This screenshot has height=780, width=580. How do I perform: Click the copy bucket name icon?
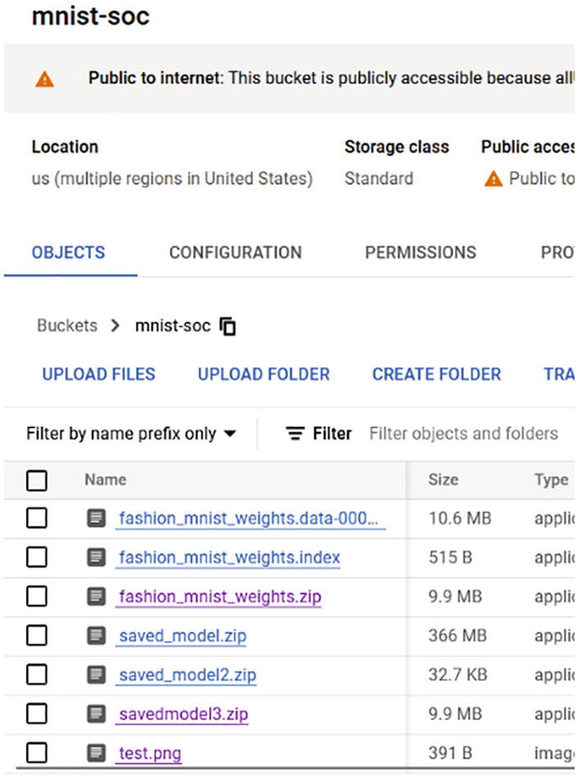point(228,327)
